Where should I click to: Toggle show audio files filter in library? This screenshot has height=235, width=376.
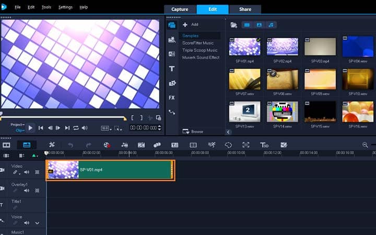pos(271,25)
